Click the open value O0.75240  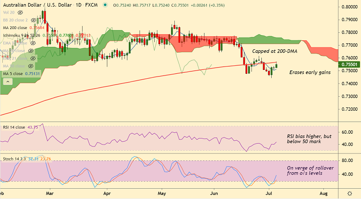click(122, 5)
